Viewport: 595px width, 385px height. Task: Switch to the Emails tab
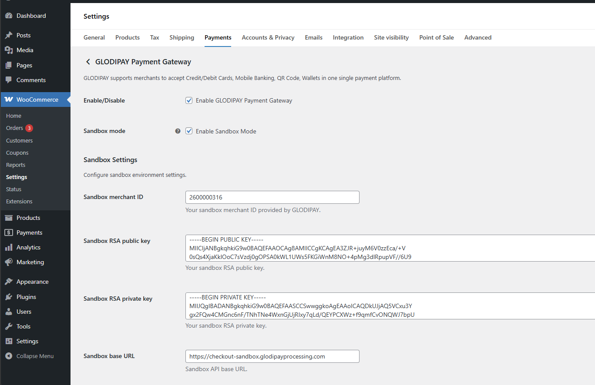click(x=314, y=37)
